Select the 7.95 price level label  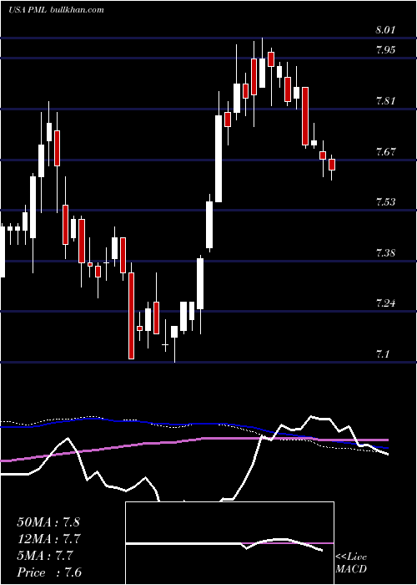pyautogui.click(x=385, y=50)
